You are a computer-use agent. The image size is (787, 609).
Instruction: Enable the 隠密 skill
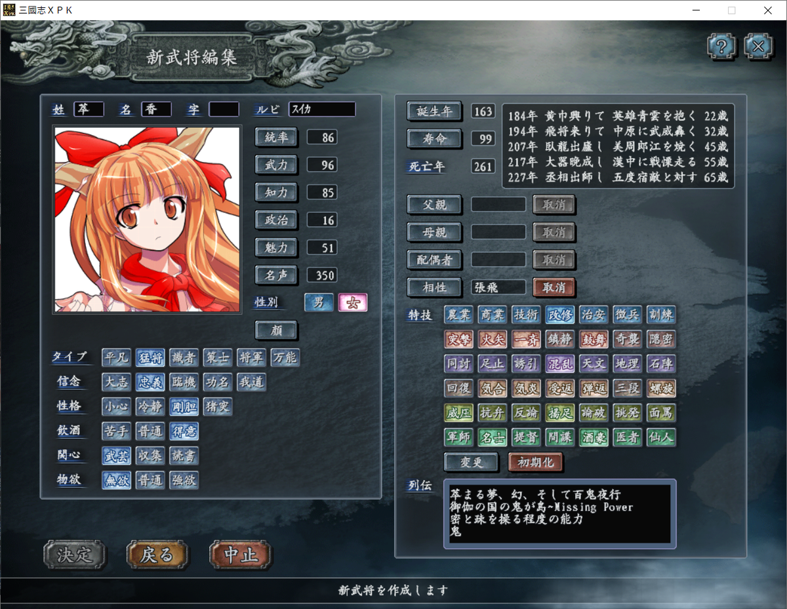point(661,340)
